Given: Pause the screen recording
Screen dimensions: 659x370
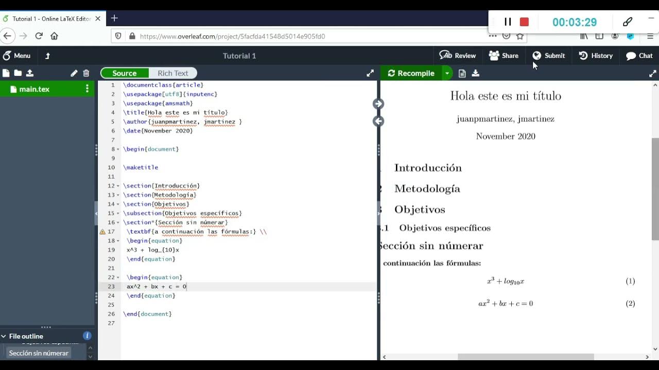Looking at the screenshot, I should [508, 22].
